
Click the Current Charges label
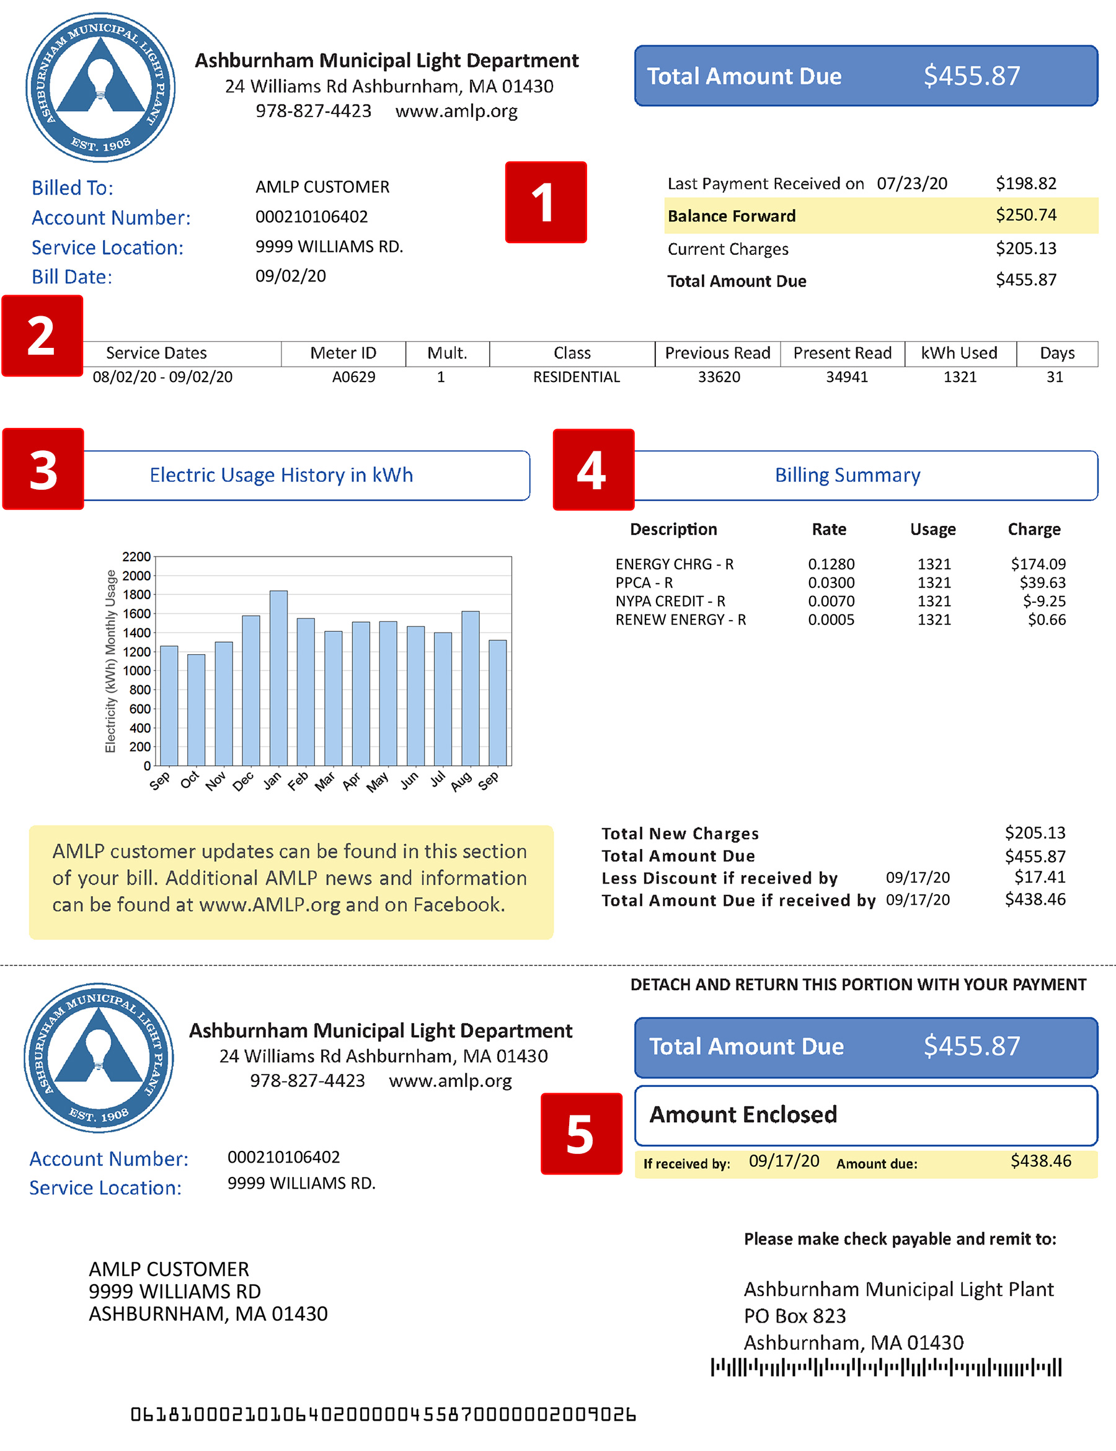coord(728,249)
